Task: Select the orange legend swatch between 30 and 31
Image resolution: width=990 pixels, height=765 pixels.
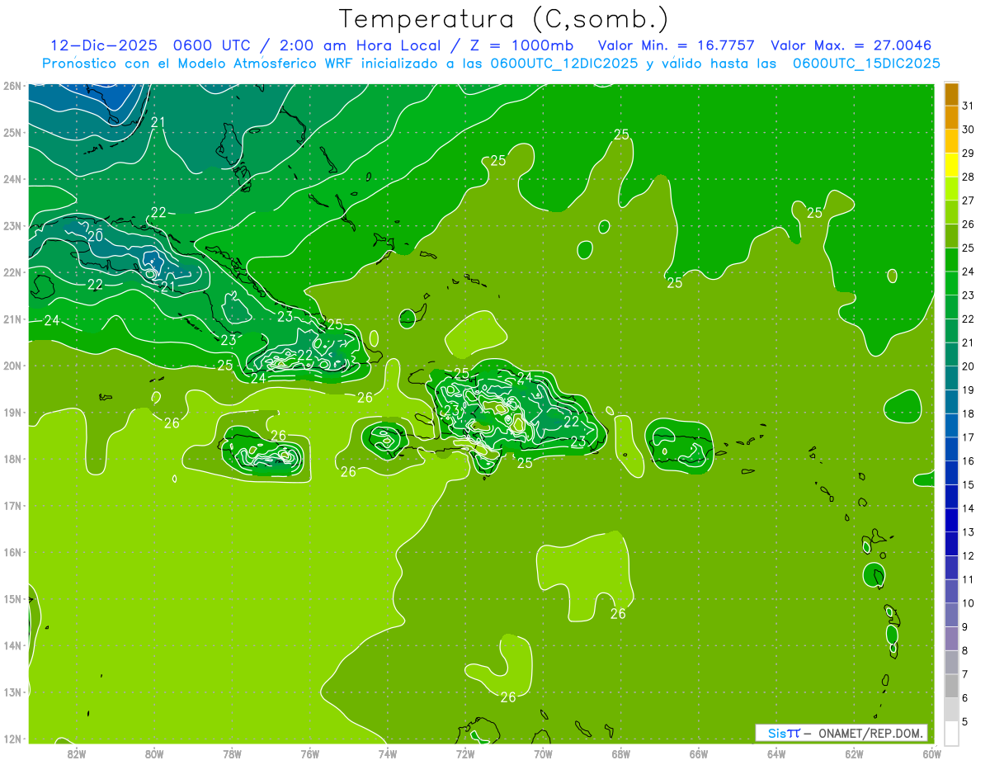Action: [951, 117]
